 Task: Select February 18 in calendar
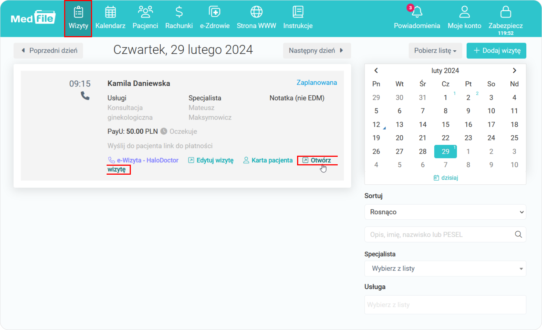coord(514,124)
